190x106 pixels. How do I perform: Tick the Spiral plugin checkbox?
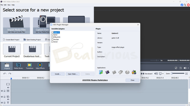click(52, 35)
